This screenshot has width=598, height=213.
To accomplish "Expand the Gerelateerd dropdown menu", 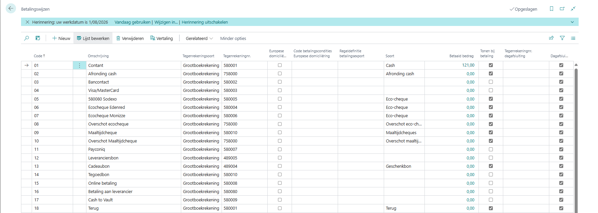I will [x=199, y=39].
